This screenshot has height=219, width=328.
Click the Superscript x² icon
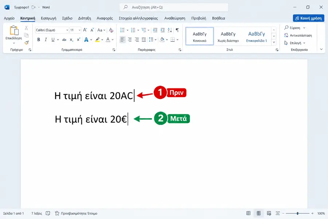click(78, 40)
